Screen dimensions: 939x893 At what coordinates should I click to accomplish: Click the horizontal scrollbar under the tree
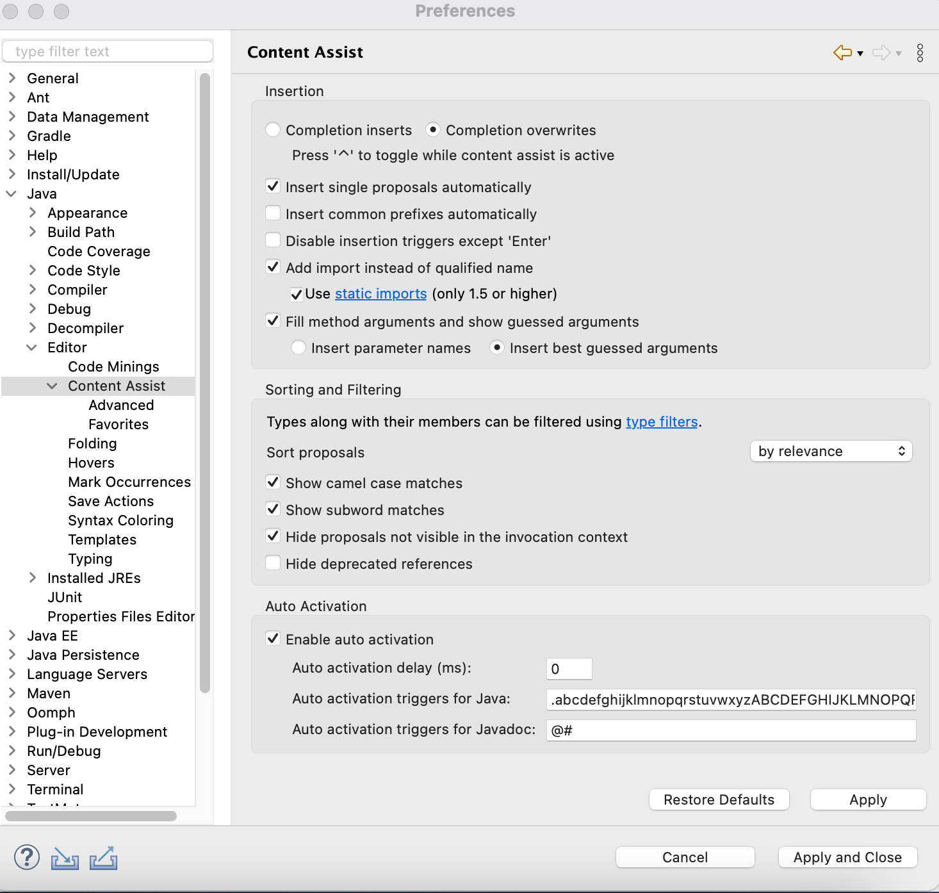coord(91,816)
